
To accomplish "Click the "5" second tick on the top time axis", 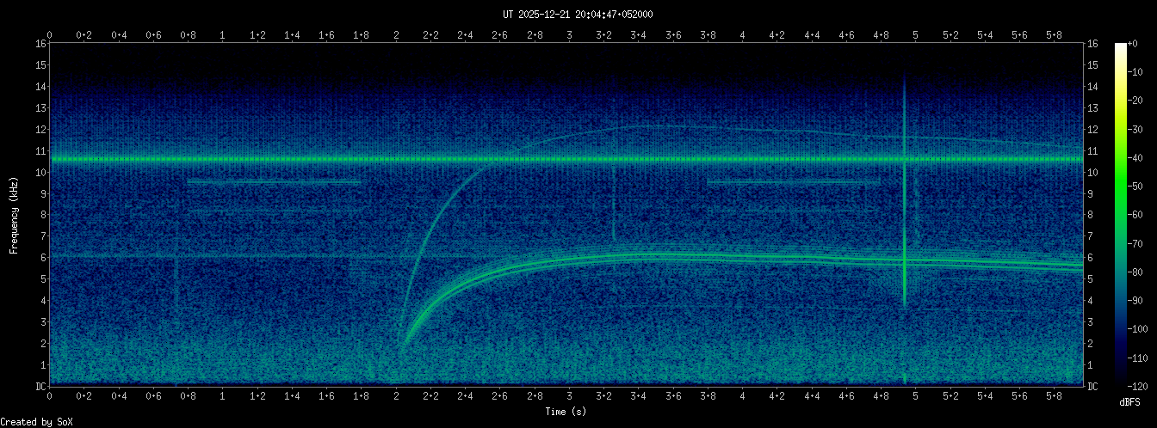I will point(916,35).
